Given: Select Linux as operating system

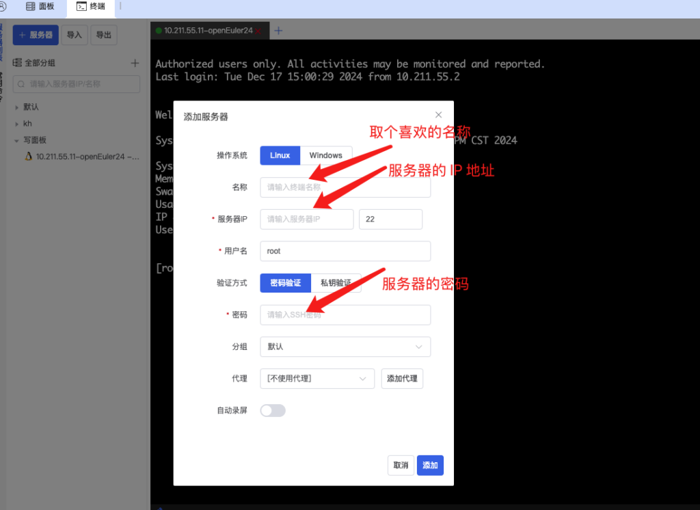Looking at the screenshot, I should pos(280,155).
